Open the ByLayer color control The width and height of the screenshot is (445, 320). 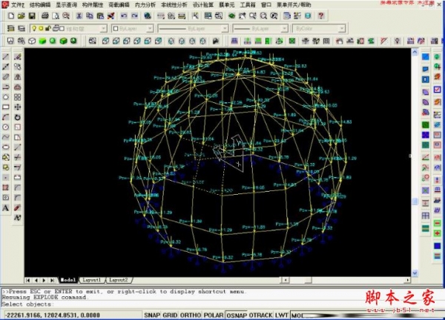pos(133,28)
